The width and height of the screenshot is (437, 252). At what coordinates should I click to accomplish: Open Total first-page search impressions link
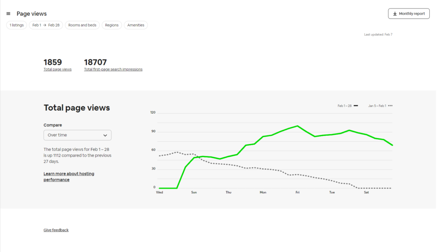coord(113,69)
